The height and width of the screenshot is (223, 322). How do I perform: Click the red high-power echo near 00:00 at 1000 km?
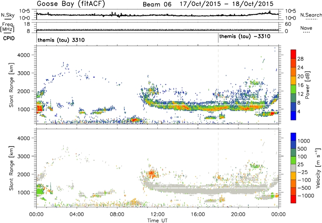39,108
